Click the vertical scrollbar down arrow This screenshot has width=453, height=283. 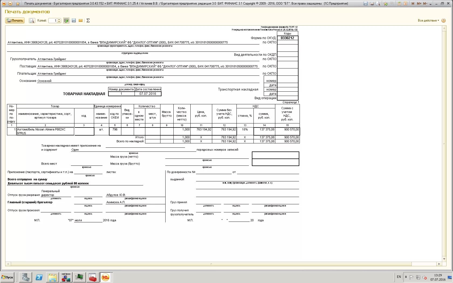[x=444, y=259]
